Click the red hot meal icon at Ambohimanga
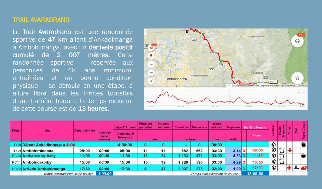This screenshot has width=322, height=189. (304, 168)
